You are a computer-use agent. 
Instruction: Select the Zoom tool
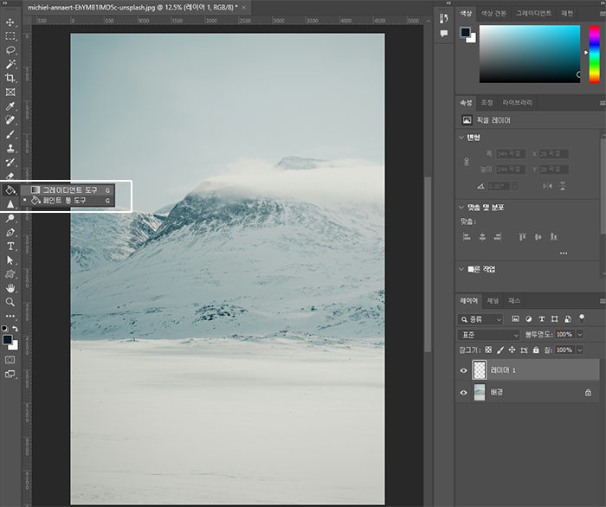pyautogui.click(x=10, y=302)
